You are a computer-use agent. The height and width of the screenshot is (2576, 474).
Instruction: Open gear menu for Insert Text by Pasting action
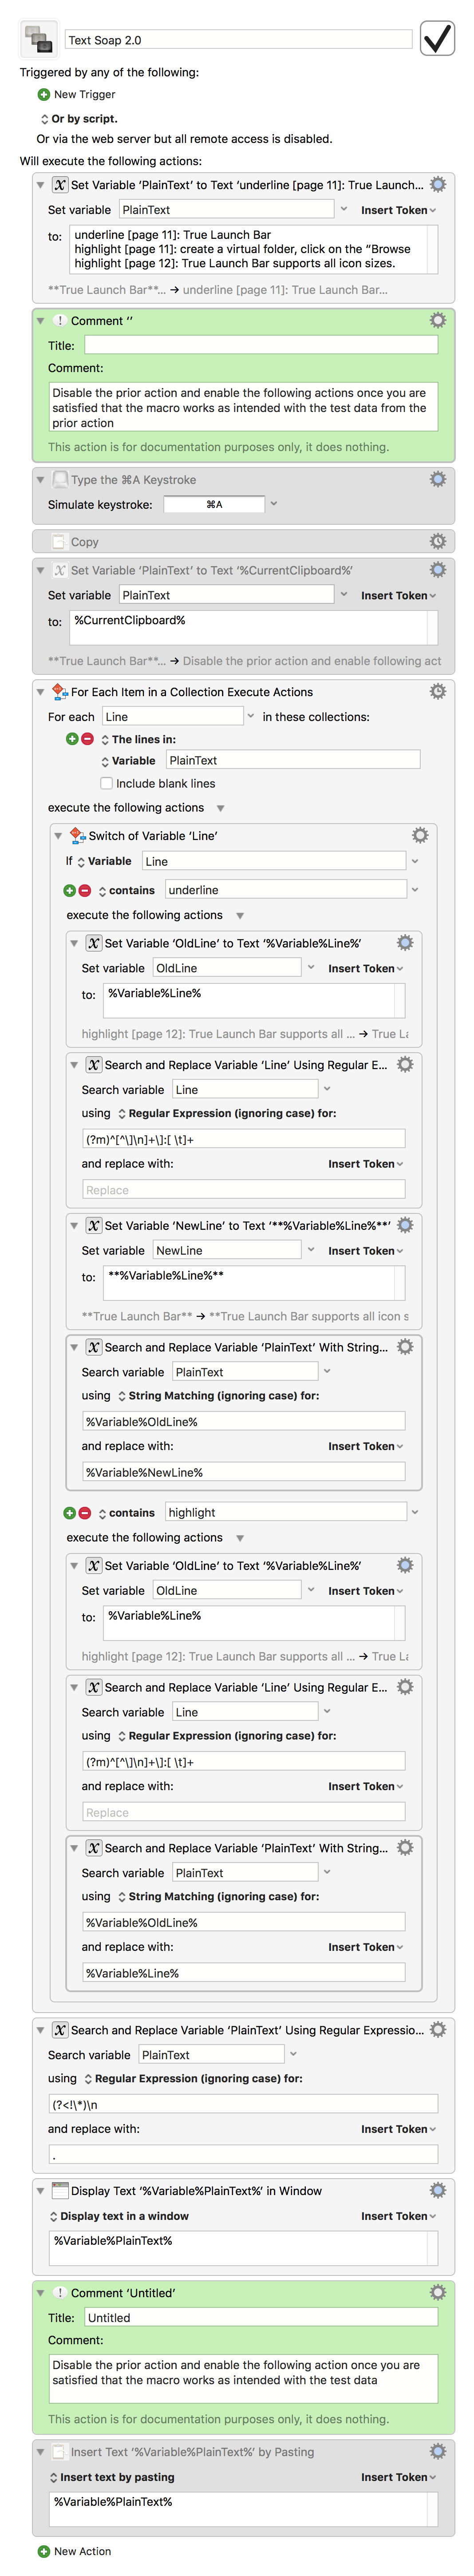437,2451
